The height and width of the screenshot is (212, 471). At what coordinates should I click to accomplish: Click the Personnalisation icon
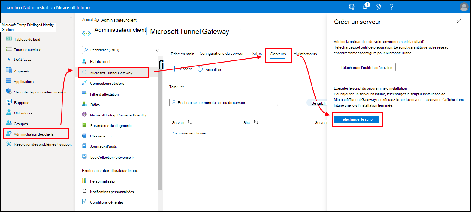84,181
